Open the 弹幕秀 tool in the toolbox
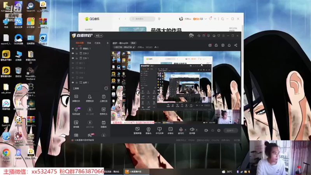Screen dimensions: 311x175 (103, 124)
